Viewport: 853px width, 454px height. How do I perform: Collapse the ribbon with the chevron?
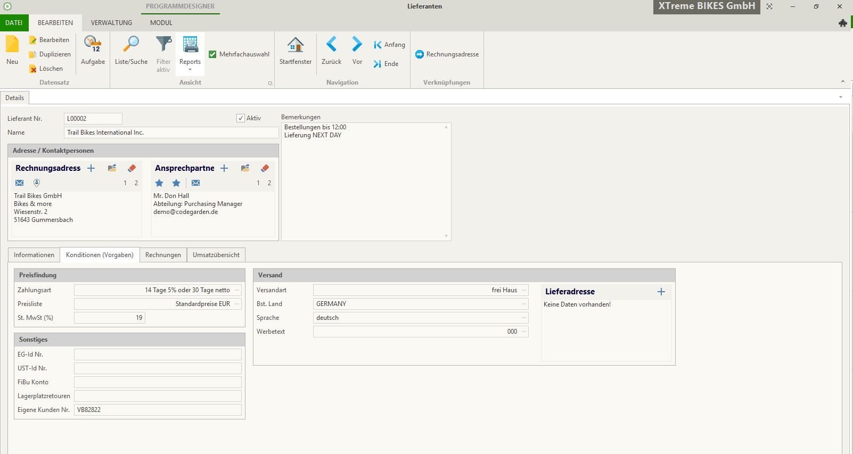point(842,81)
